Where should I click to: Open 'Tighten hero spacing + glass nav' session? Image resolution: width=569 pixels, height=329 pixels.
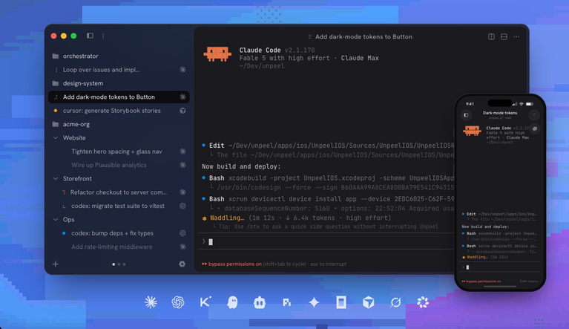[x=119, y=152]
